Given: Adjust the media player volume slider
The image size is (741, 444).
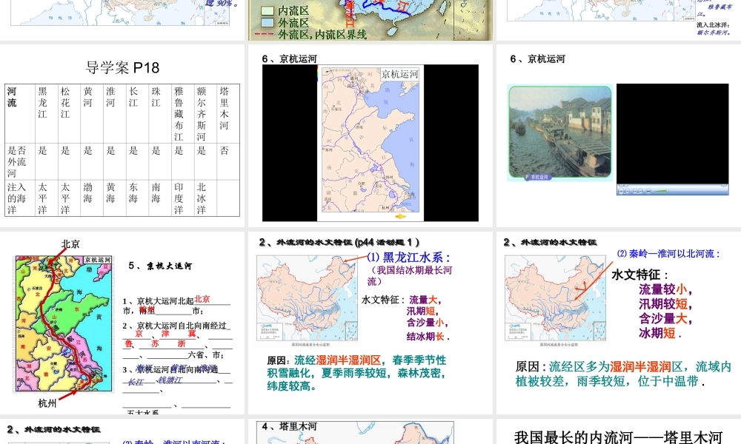Looking at the screenshot, I should pos(661,191).
